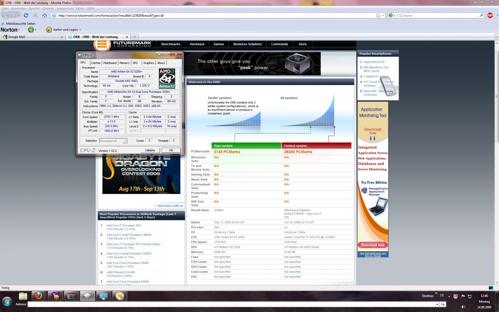
Task: Open the Datei menu
Action: pos(5,8)
